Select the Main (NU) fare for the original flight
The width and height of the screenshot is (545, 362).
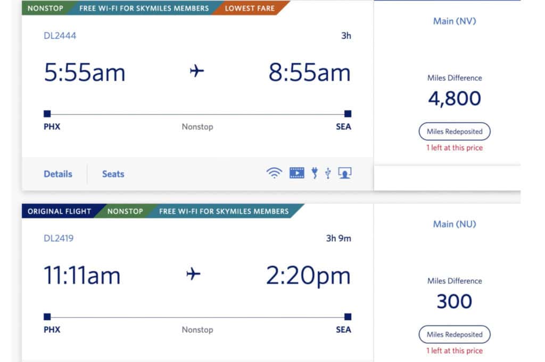[454, 224]
